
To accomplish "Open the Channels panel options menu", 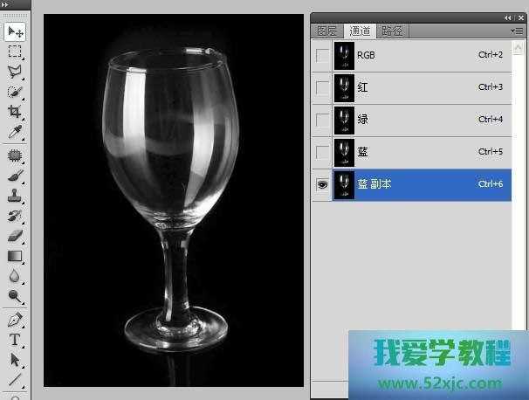I will point(518,31).
